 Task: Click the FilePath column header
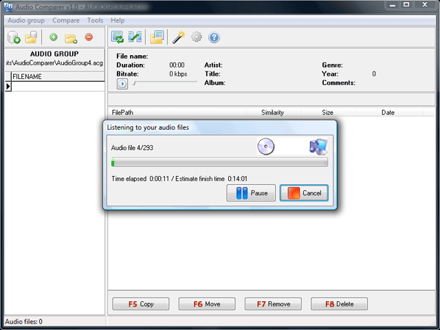tap(177, 113)
